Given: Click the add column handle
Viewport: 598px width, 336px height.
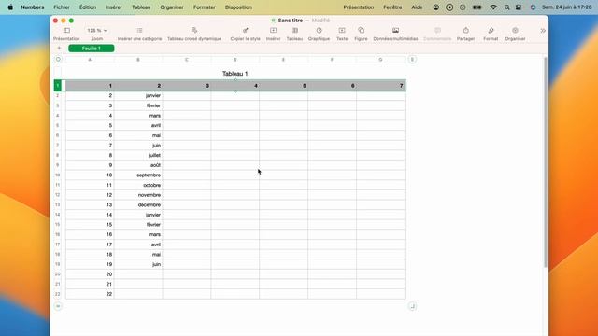Looking at the screenshot, I should (x=412, y=60).
